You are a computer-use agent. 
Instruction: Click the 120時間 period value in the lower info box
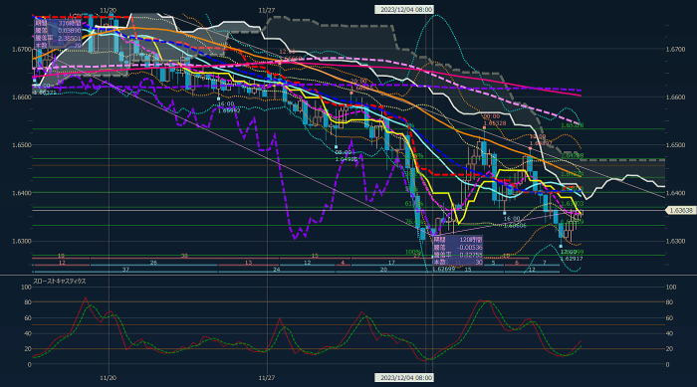(x=471, y=240)
